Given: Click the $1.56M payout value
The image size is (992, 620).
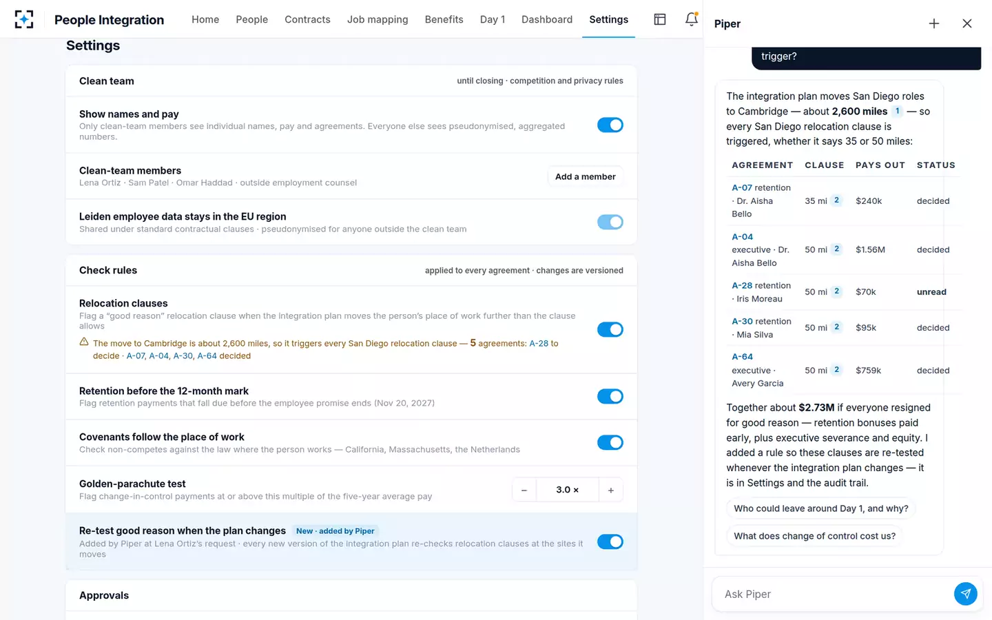Looking at the screenshot, I should 870,249.
